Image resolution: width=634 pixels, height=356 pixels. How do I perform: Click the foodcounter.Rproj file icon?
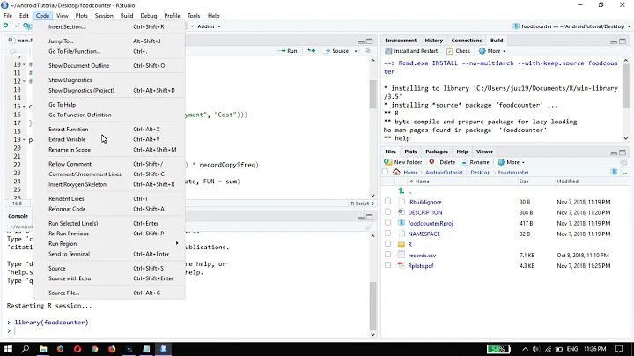tap(402, 223)
